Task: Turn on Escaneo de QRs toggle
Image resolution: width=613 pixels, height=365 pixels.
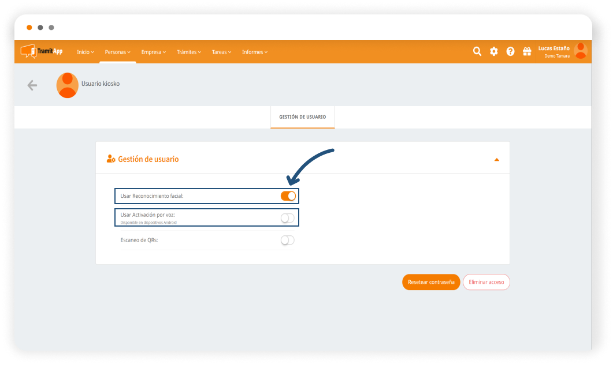Action: coord(287,240)
